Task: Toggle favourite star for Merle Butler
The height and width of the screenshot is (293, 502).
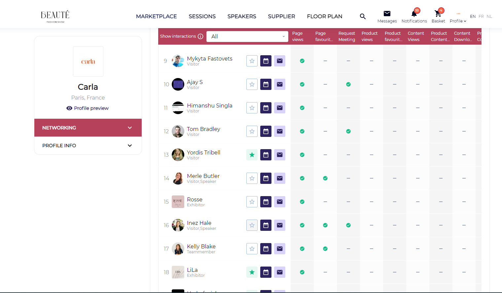Action: (x=252, y=178)
